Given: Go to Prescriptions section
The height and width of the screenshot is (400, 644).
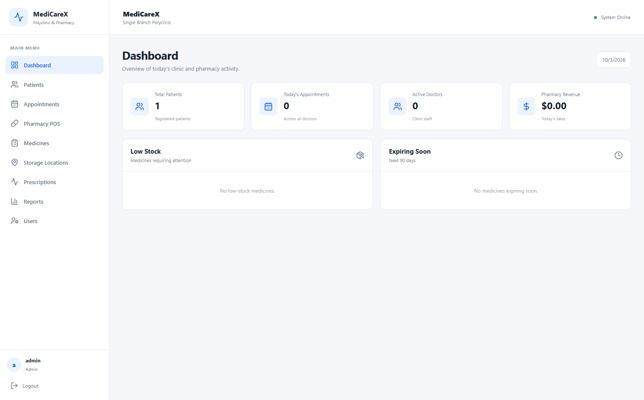Looking at the screenshot, I should coord(54,182).
